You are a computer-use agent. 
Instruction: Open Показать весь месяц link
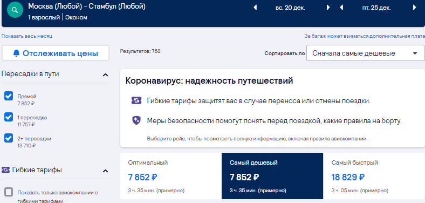[27, 36]
